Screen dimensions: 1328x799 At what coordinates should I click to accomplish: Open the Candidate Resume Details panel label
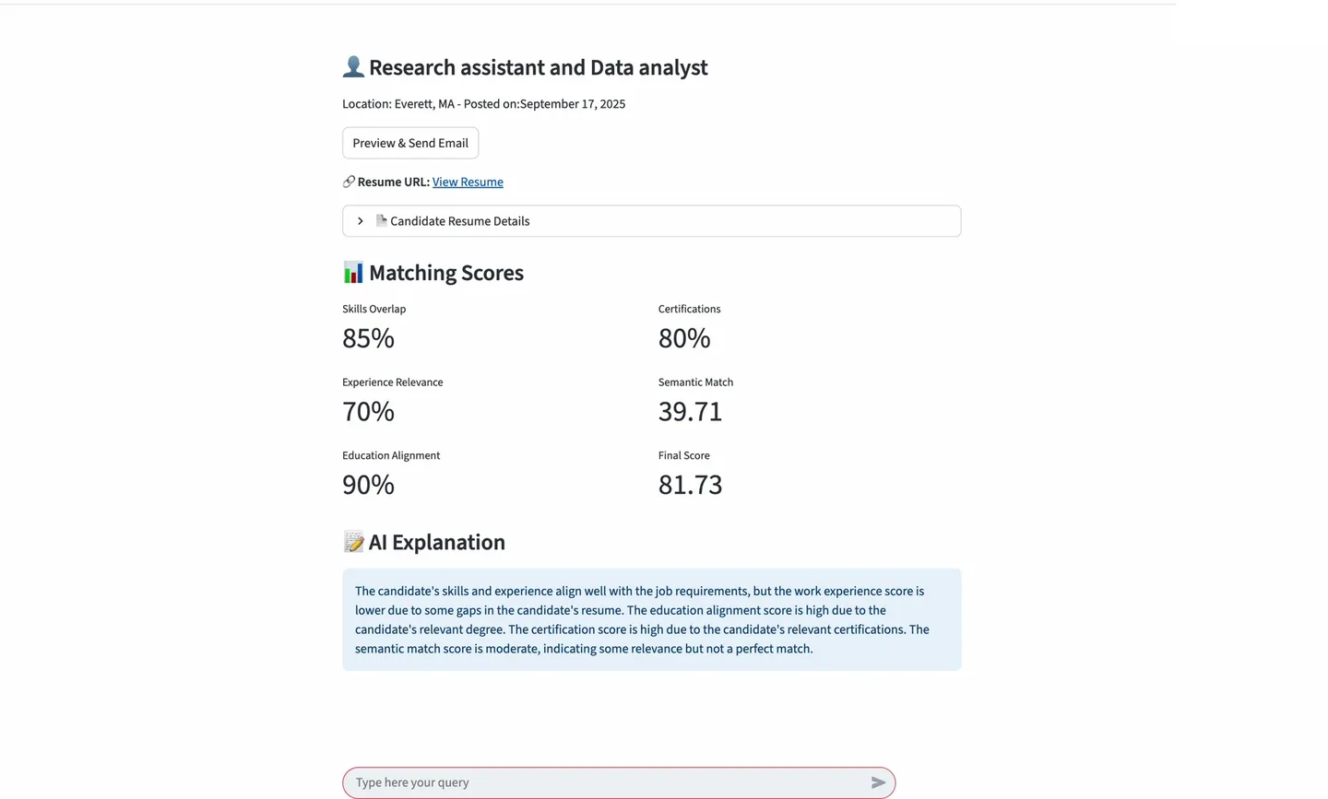point(459,221)
